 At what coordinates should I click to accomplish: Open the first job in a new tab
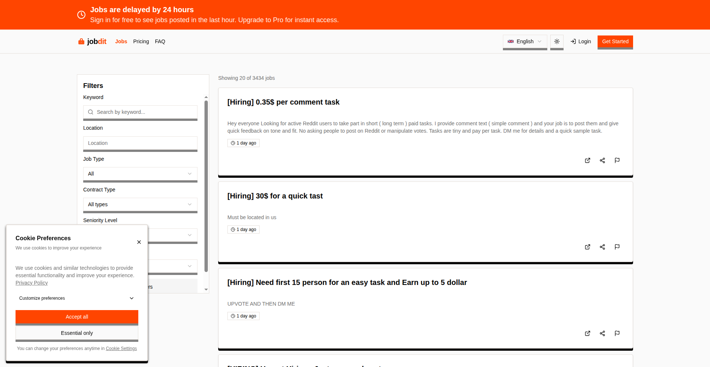click(x=588, y=160)
